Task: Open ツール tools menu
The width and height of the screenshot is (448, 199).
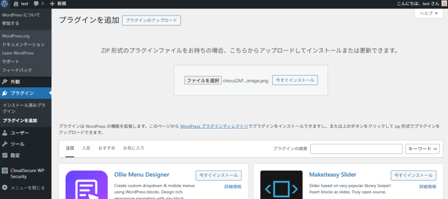Action: pos(17,144)
